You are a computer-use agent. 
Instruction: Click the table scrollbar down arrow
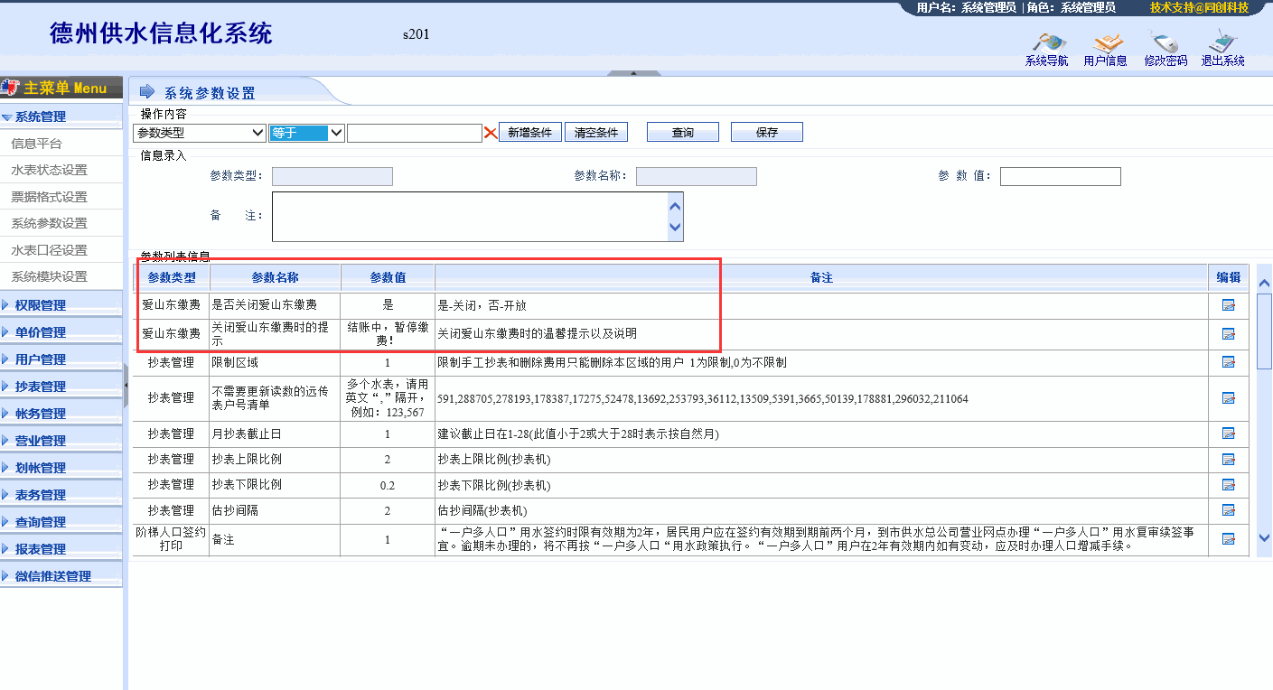1264,537
